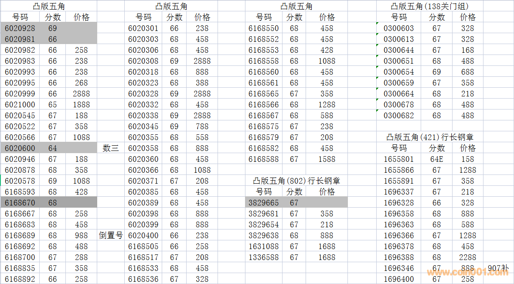514x284 pixels.
Task: Click header 凸版五角(802)行长钢章
Action: tap(296, 181)
